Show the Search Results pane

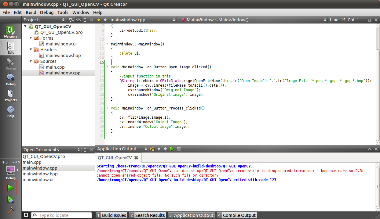(x=147, y=215)
